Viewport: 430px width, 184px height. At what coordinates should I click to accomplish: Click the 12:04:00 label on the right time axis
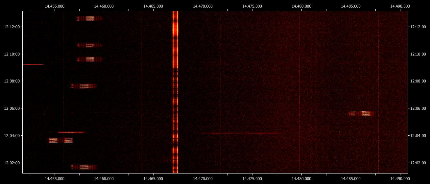point(418,136)
